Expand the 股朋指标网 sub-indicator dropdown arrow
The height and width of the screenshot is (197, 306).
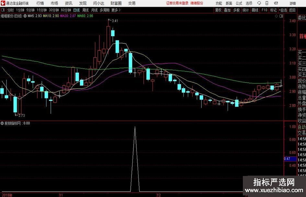point(2,123)
